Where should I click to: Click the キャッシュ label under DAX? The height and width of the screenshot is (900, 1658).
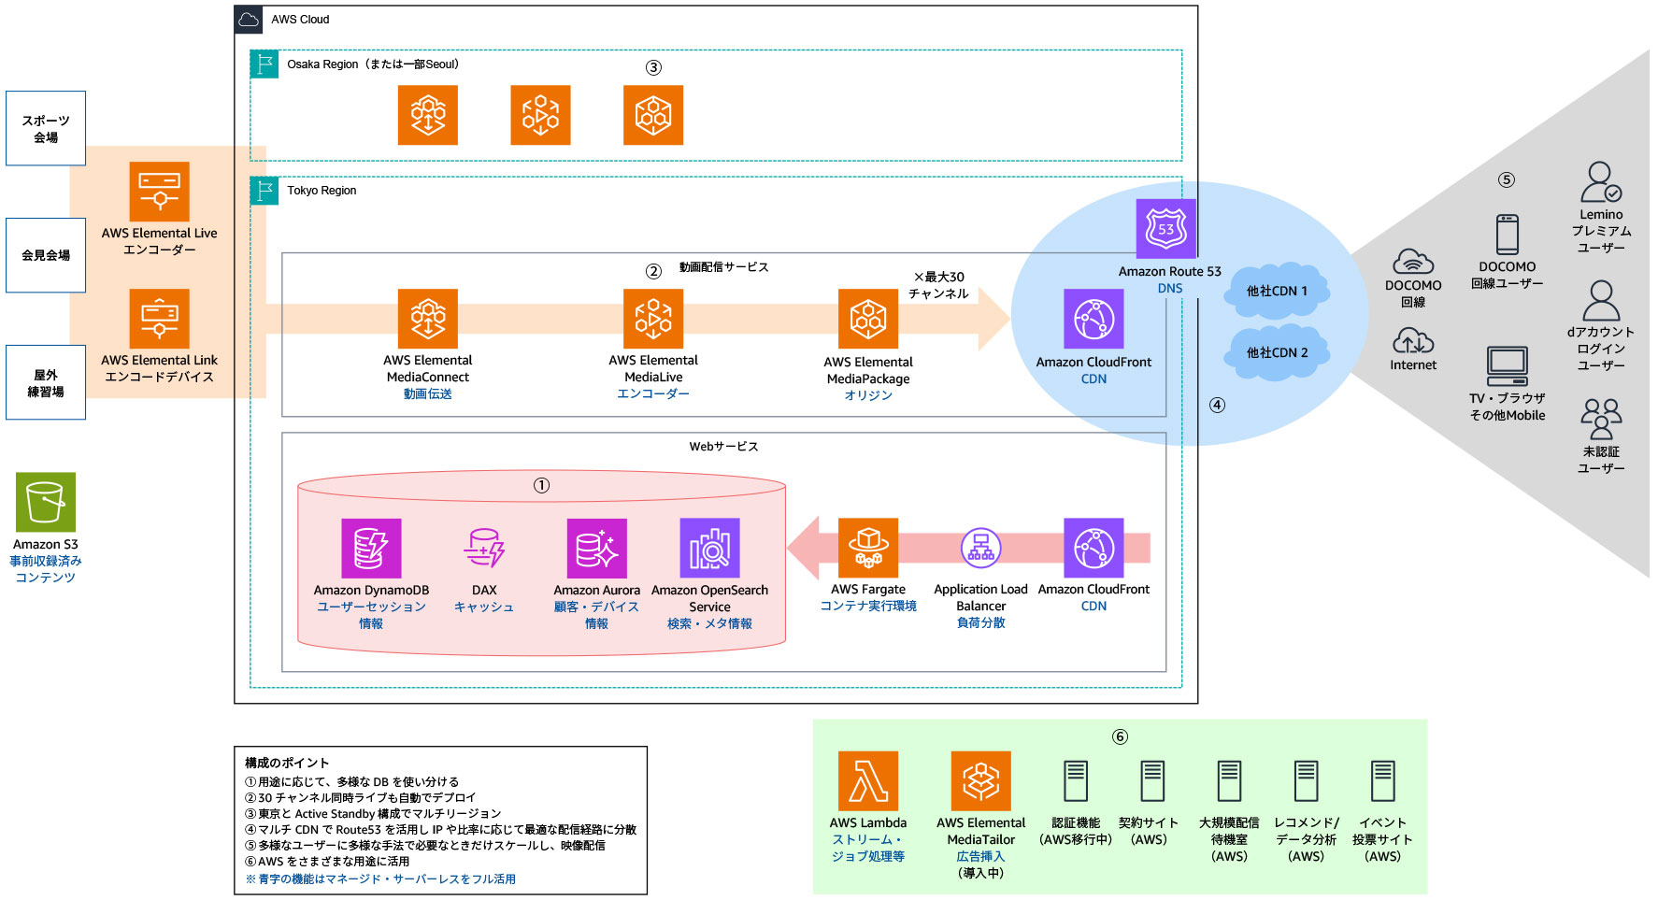[484, 607]
